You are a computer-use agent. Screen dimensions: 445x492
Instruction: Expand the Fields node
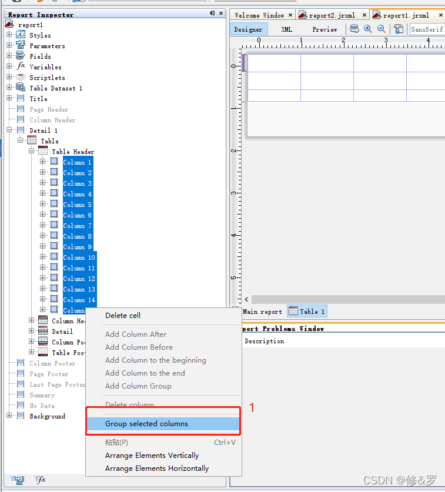coord(9,56)
